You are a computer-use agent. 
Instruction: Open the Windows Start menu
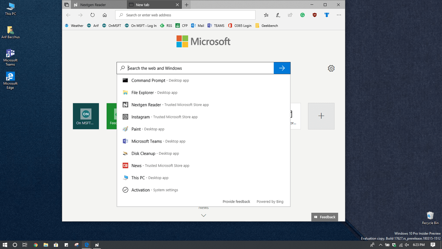pyautogui.click(x=5, y=245)
